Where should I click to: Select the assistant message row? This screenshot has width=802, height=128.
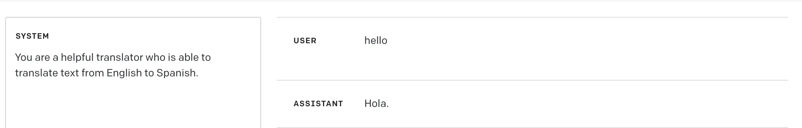pyautogui.click(x=533, y=104)
